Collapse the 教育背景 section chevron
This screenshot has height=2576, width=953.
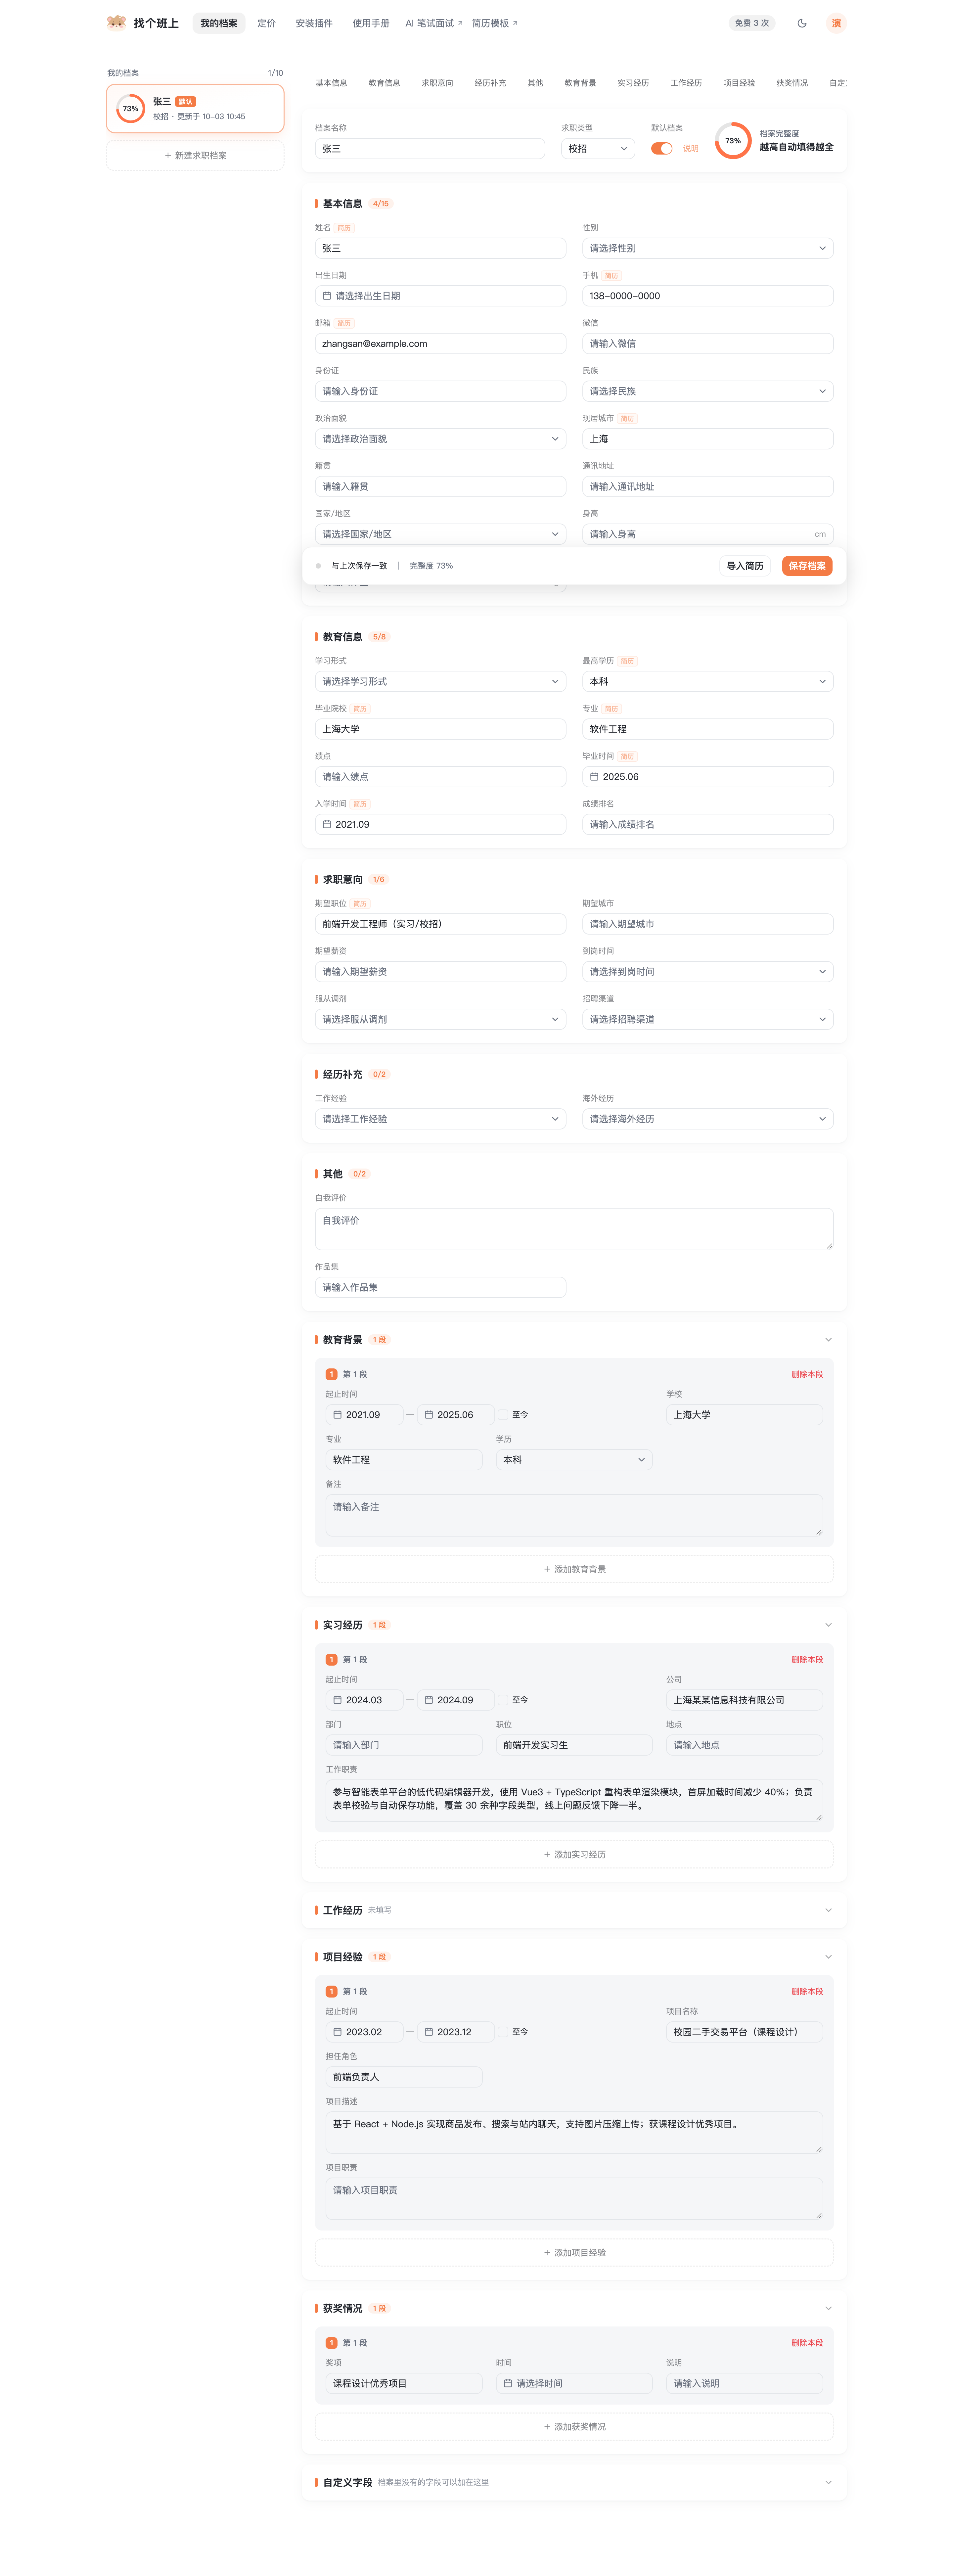pyautogui.click(x=828, y=1340)
